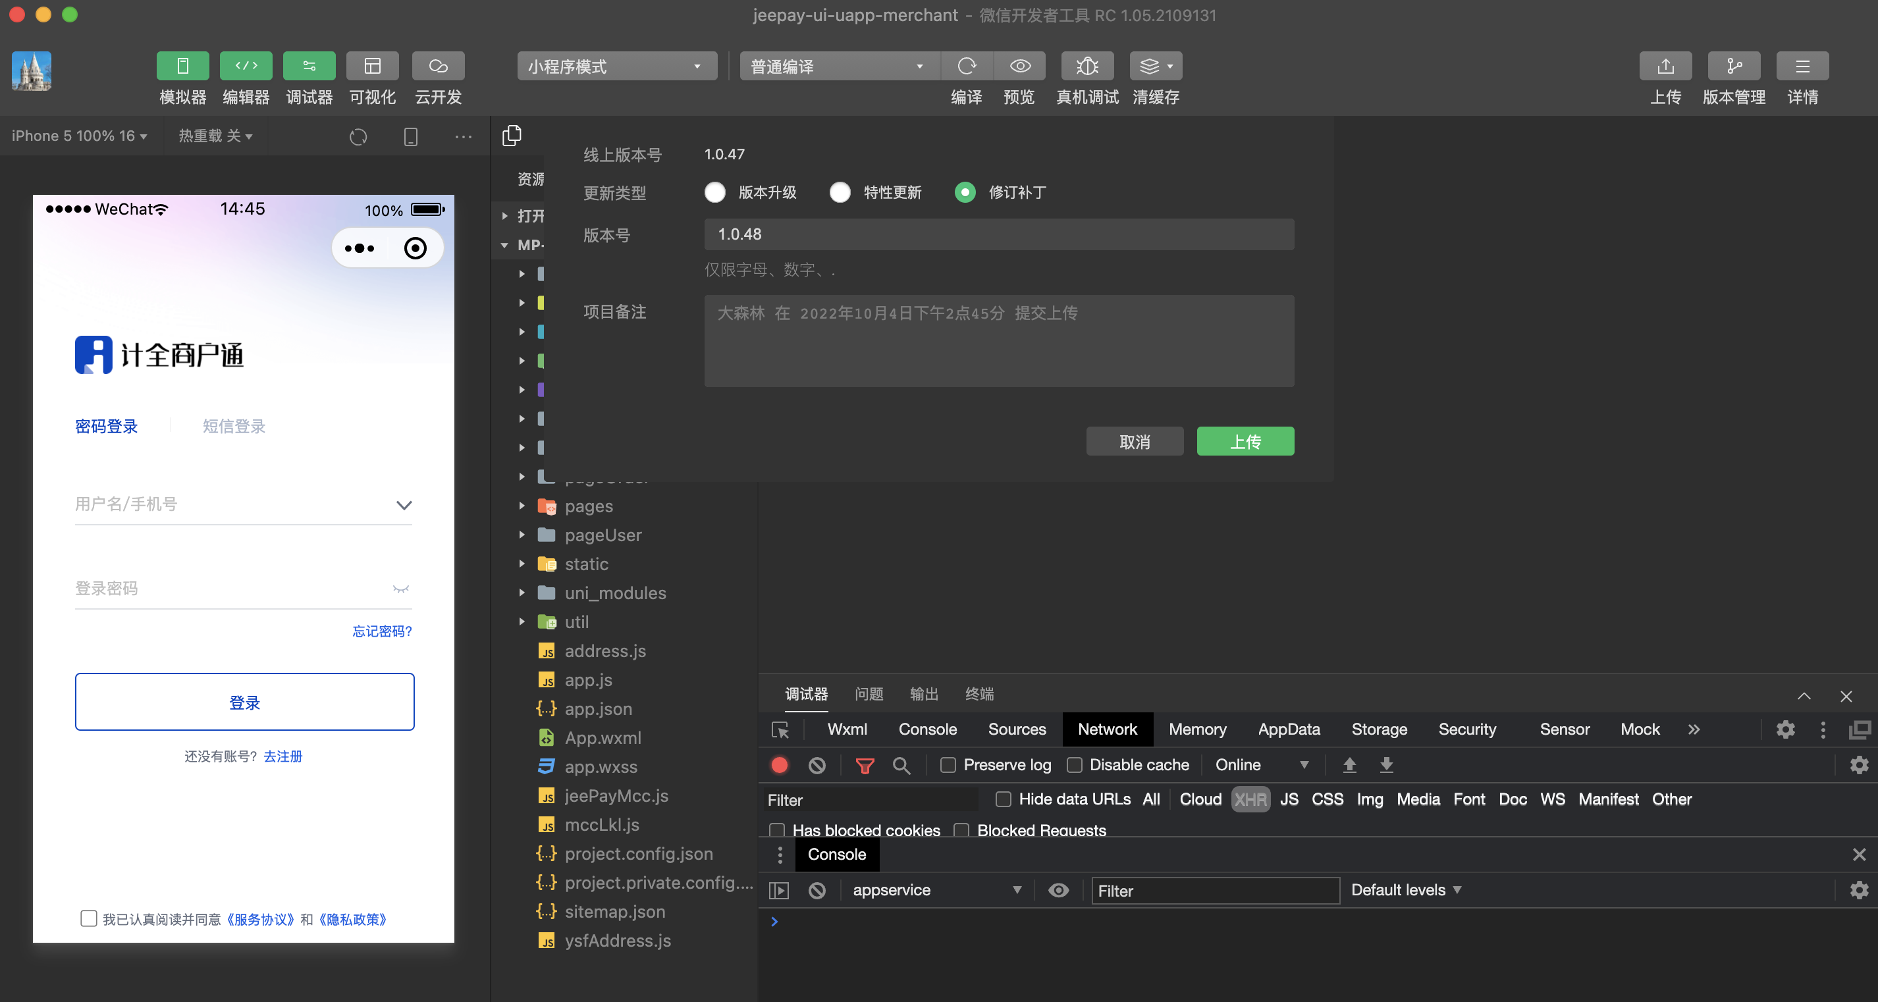Open the cloud development icon

[x=437, y=66]
